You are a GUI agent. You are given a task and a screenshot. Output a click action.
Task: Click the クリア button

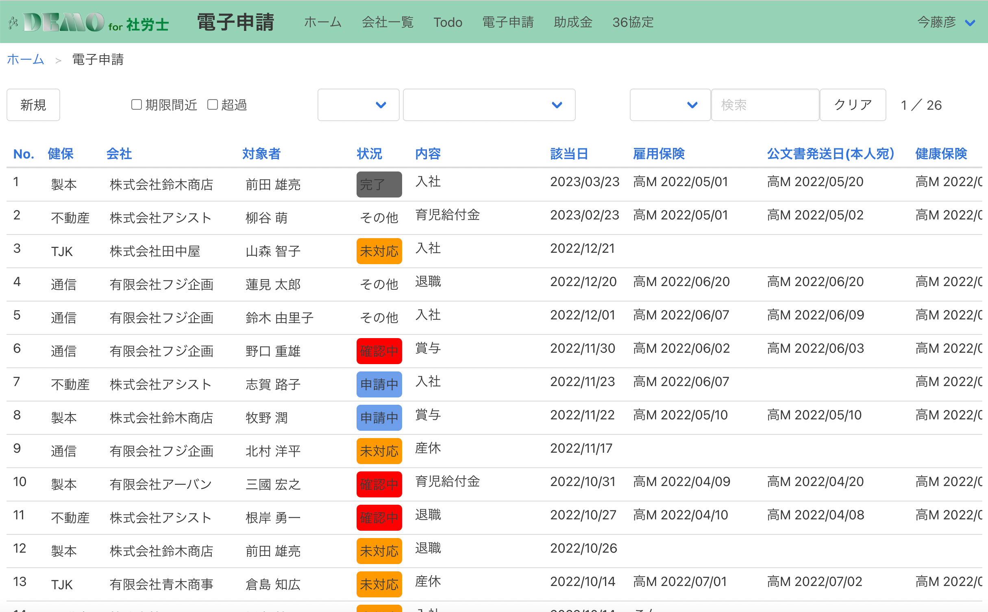click(853, 105)
